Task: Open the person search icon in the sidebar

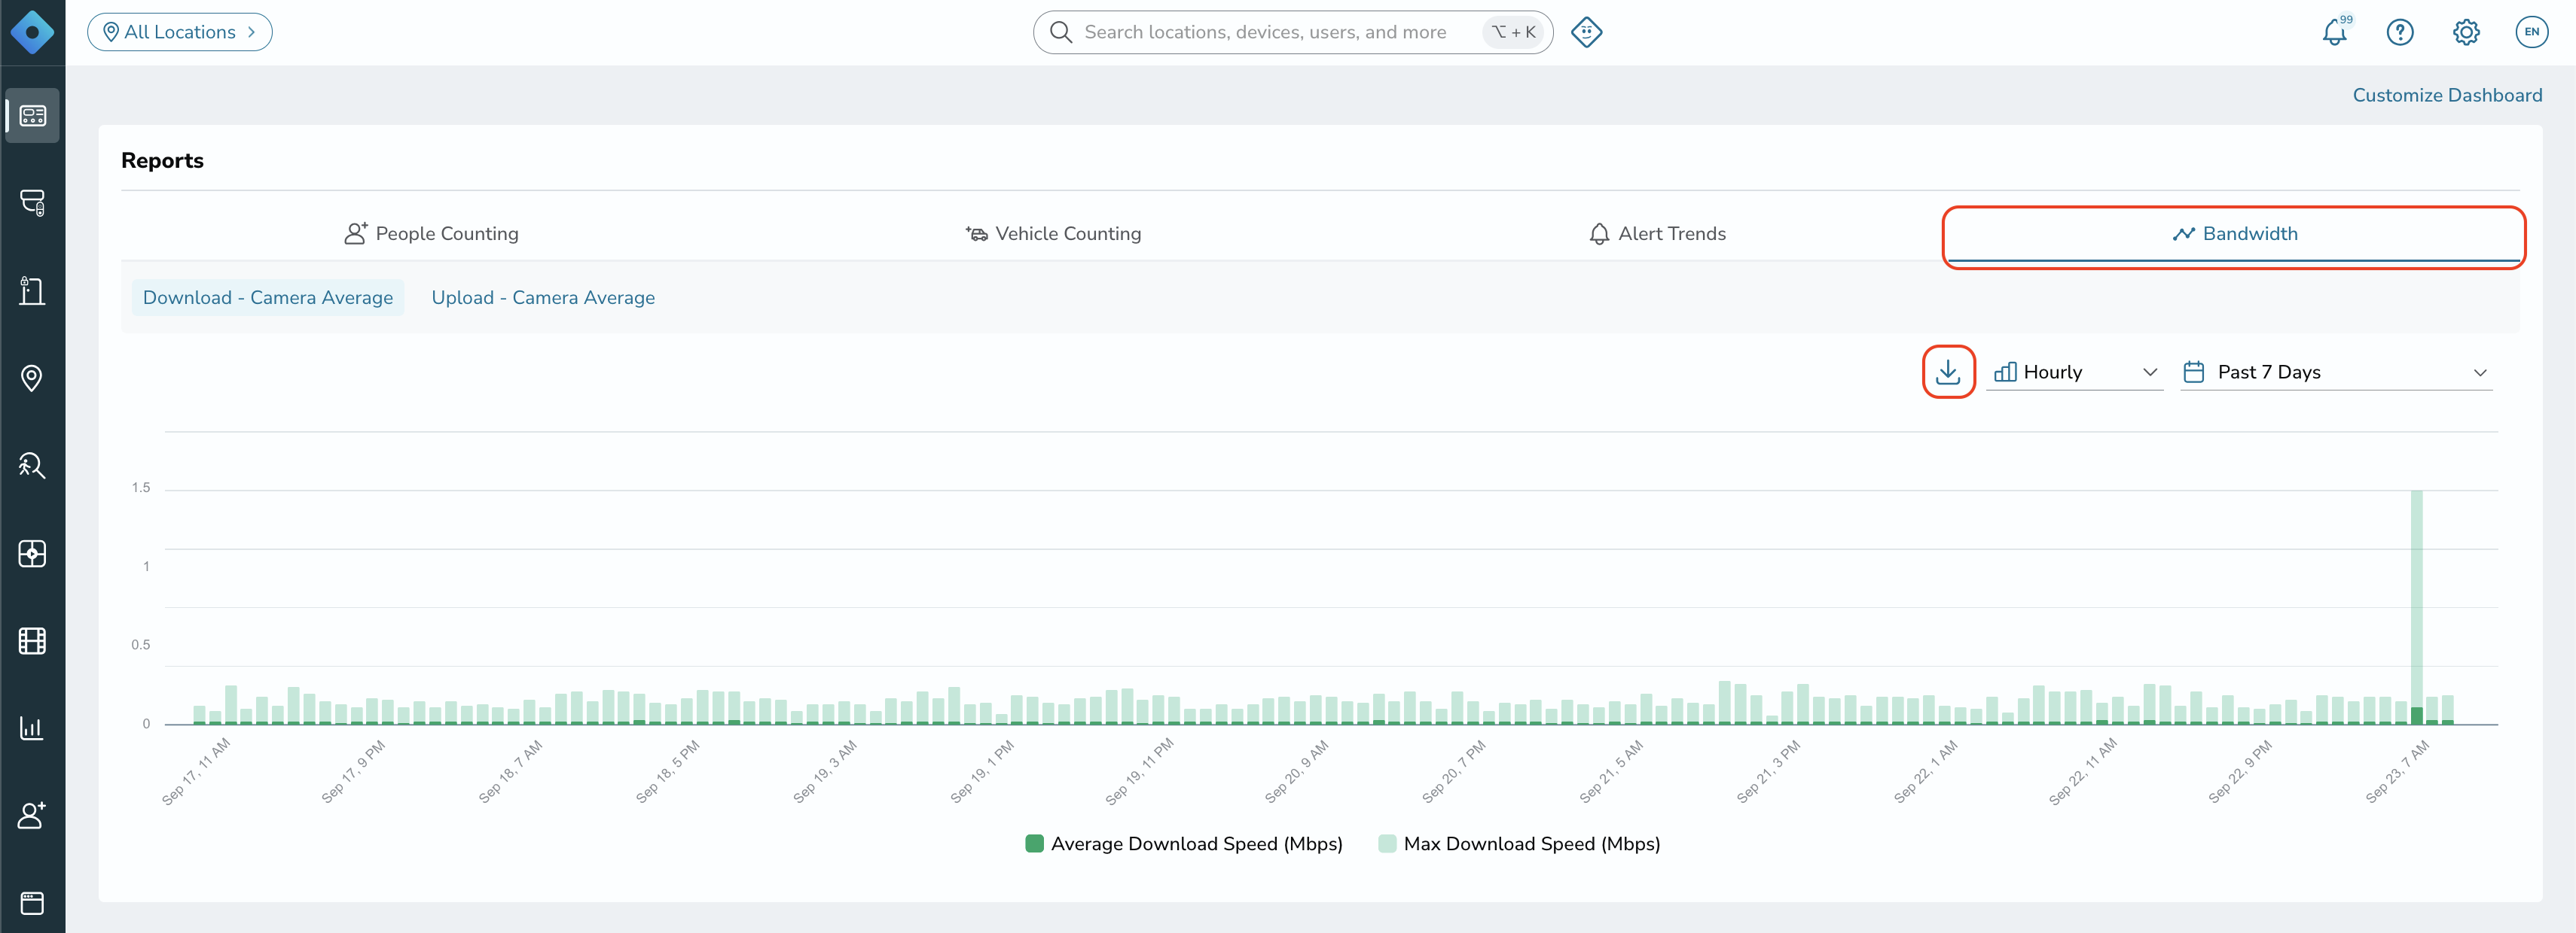Action: (32, 466)
